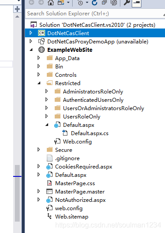Click the Controls folder icon
Image resolution: width=165 pixels, height=233 pixels.
coord(49,75)
